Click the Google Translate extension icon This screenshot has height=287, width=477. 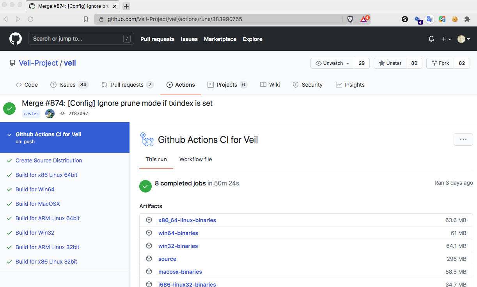[430, 19]
